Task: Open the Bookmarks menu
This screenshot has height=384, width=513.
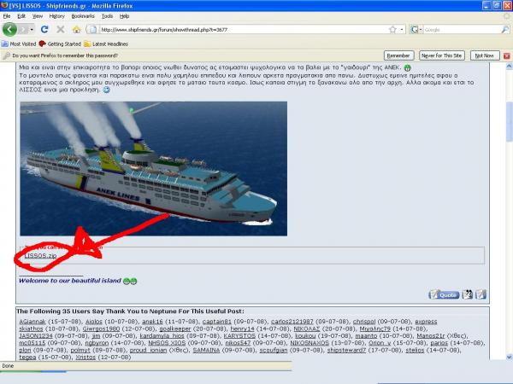Action: point(83,16)
